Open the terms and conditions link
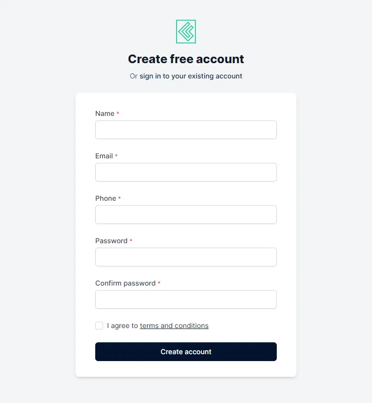 pos(174,326)
